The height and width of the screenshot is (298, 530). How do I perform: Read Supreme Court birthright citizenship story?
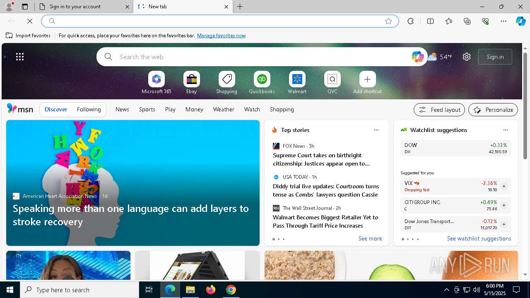[321, 159]
